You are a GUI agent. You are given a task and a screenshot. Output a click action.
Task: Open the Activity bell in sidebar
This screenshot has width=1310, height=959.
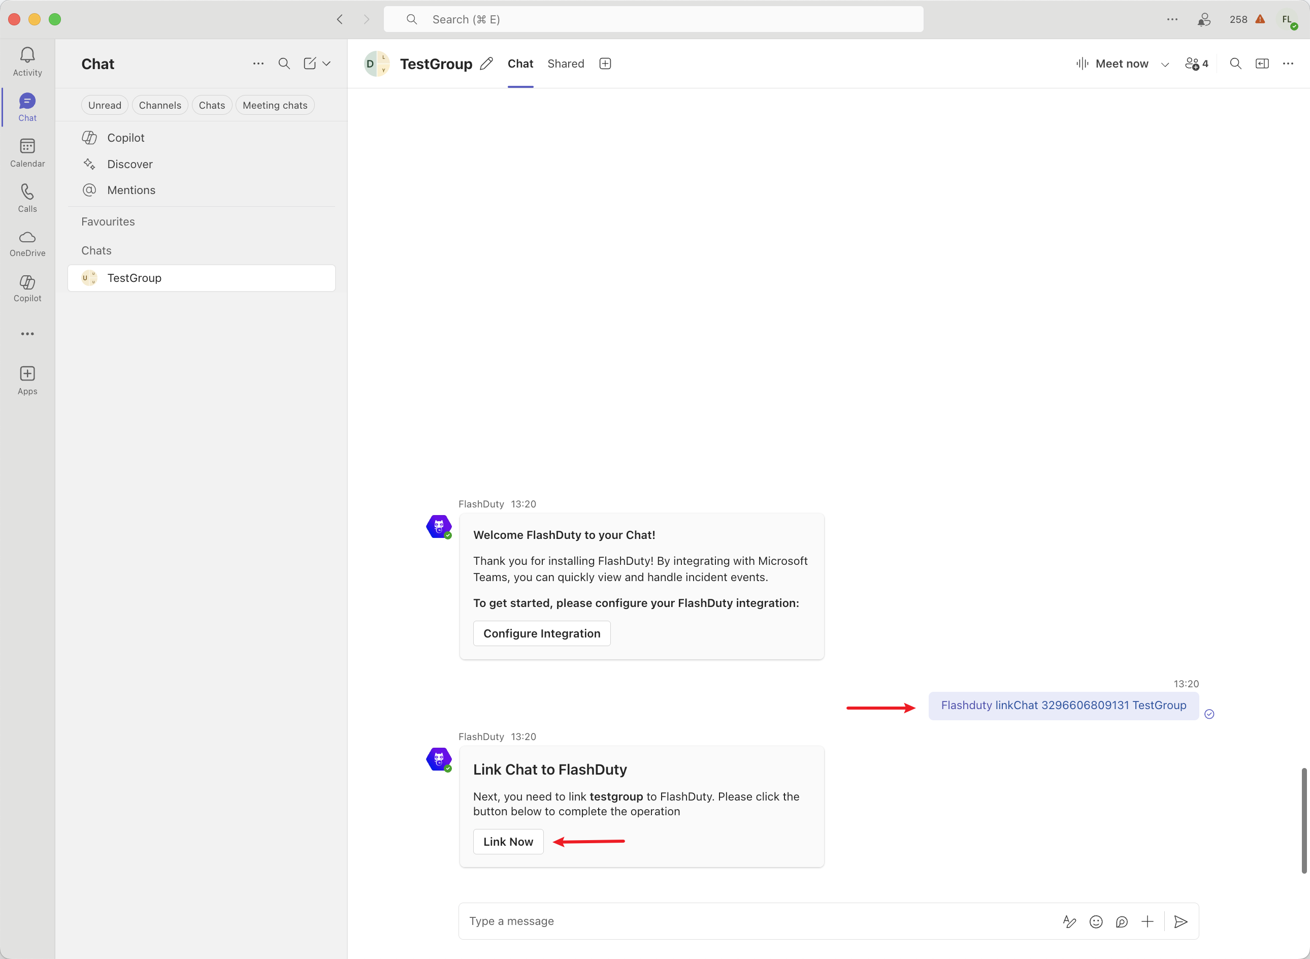coord(27,61)
